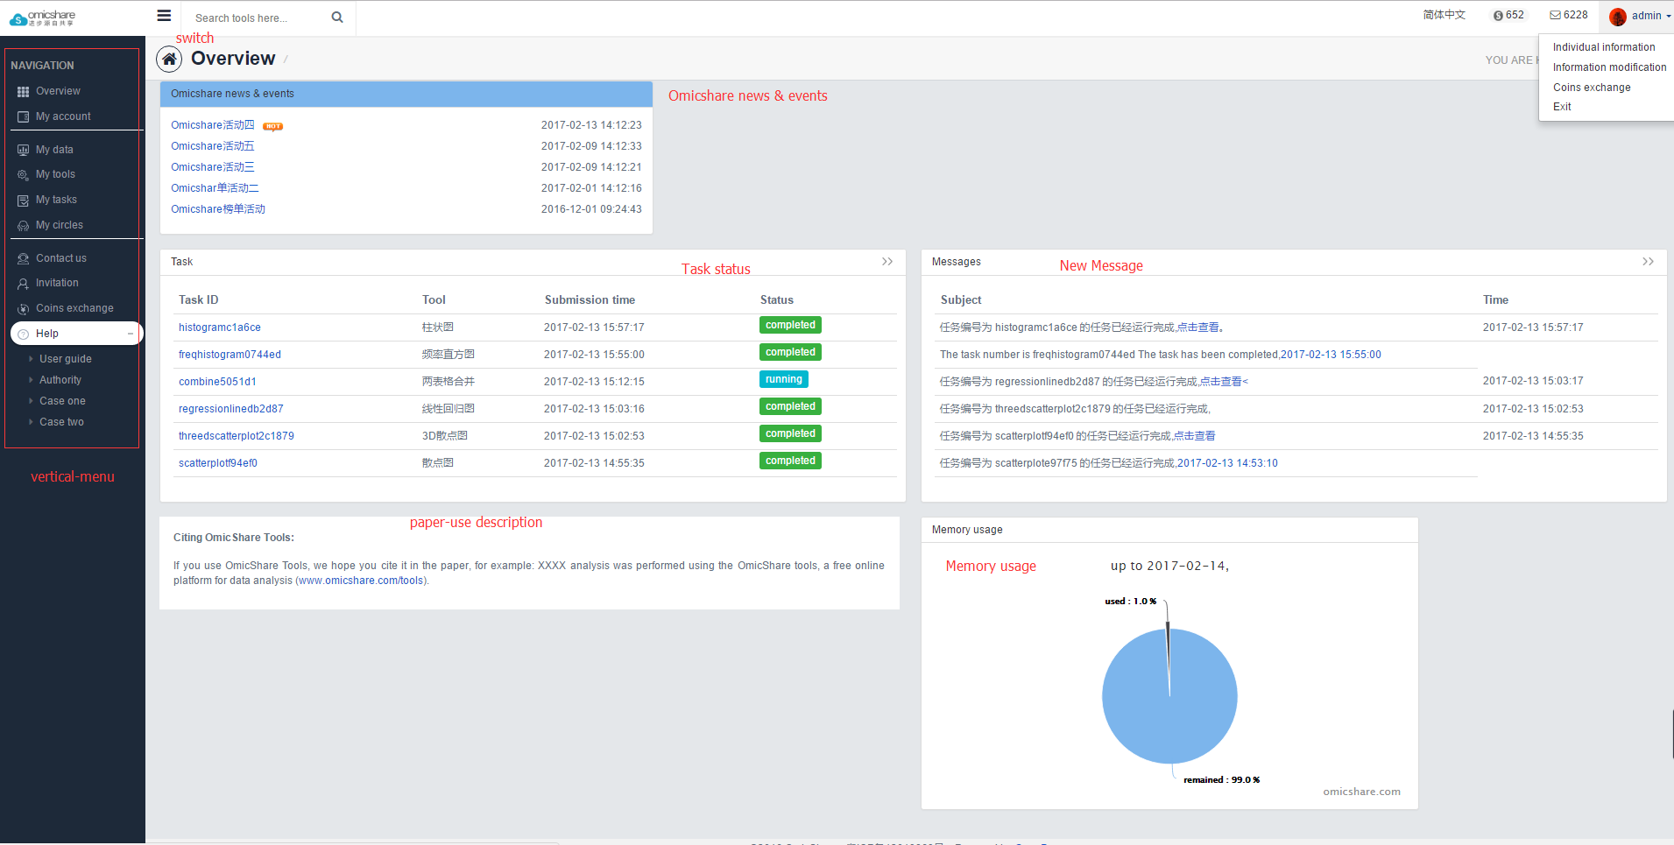Click the My data icon
Viewport: 1674px width, 845px height.
[23, 150]
